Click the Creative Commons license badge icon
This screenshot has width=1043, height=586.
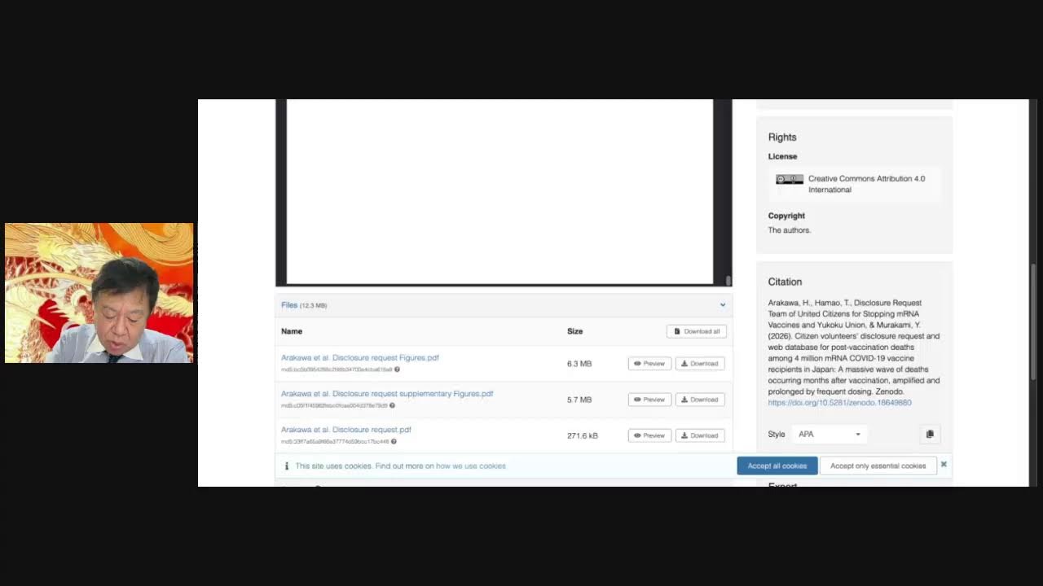click(x=789, y=179)
